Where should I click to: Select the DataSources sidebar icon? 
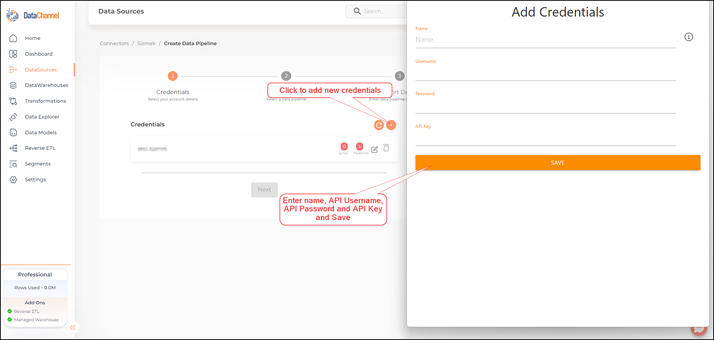pyautogui.click(x=13, y=70)
